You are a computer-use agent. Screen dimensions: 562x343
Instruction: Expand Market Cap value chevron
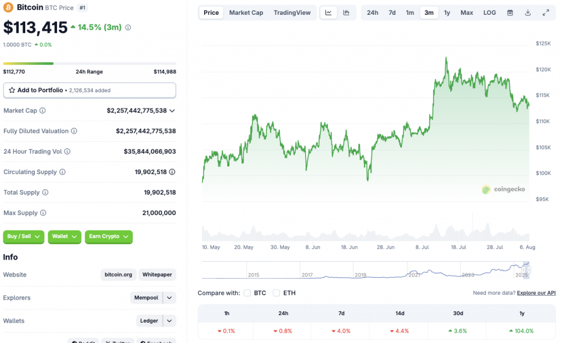point(172,110)
